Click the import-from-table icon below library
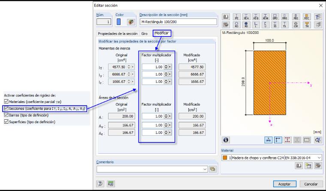 (x=226, y=25)
